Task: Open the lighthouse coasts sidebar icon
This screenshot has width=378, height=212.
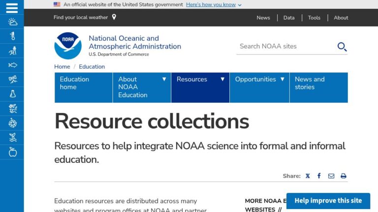Action: tap(13, 51)
